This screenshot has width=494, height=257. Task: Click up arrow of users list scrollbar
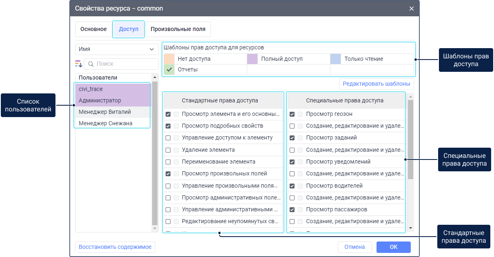[155, 77]
